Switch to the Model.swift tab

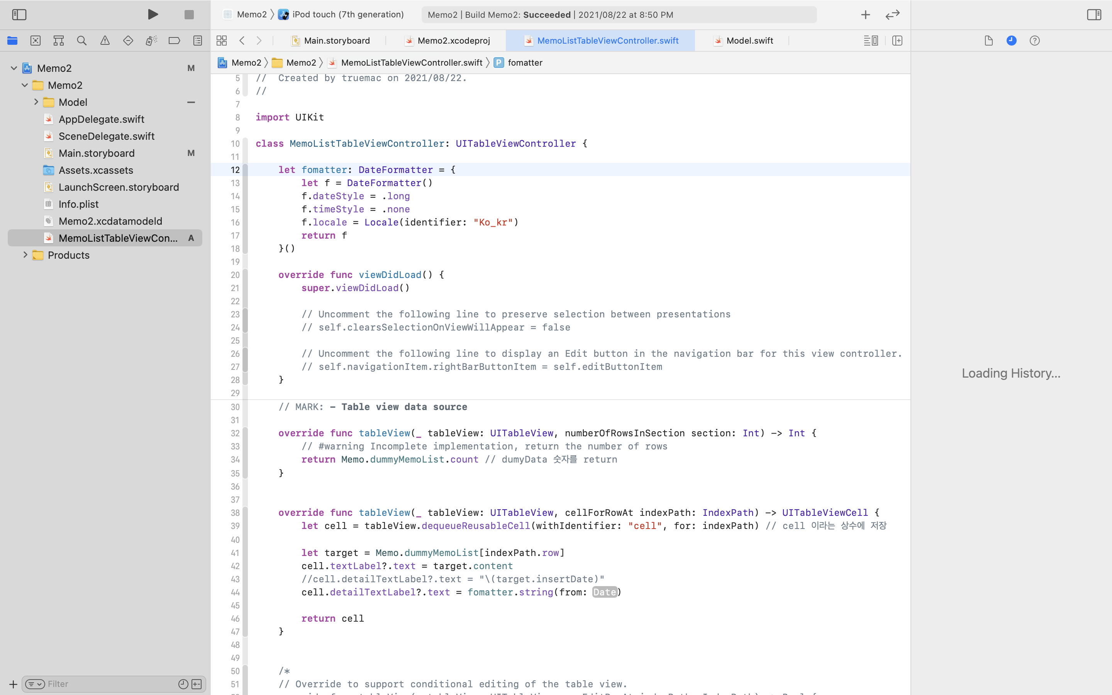click(x=749, y=41)
